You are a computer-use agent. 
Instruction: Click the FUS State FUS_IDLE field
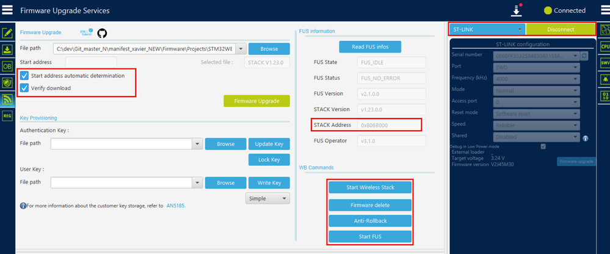[391, 62]
